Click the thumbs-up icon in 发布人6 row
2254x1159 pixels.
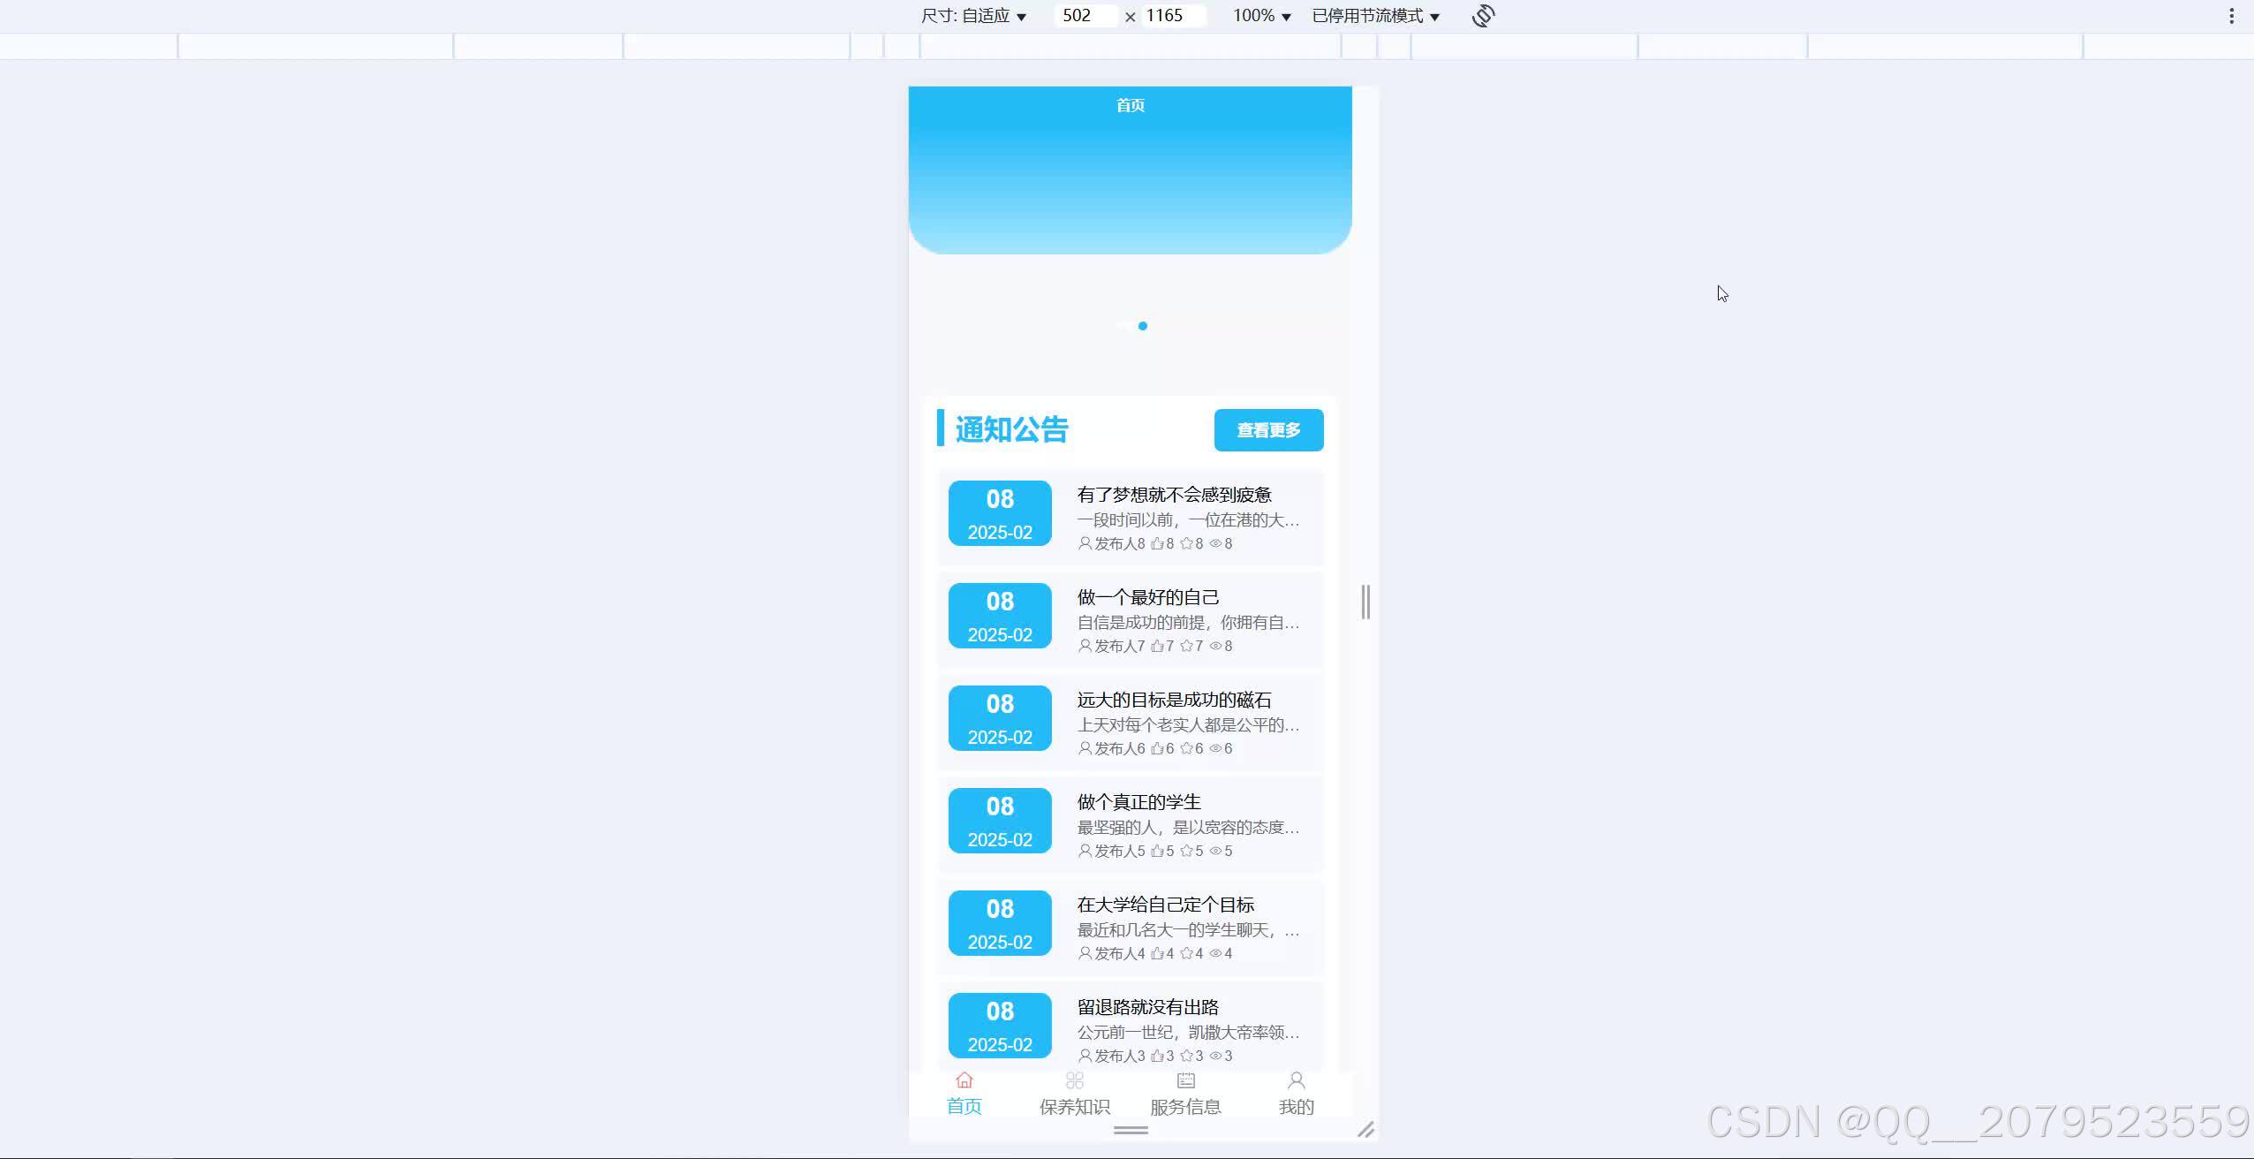pos(1157,748)
